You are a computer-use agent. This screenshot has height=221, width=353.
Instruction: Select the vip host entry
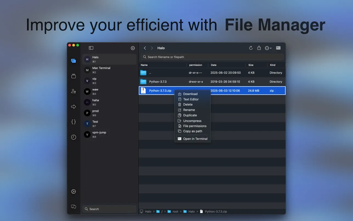[109, 81]
